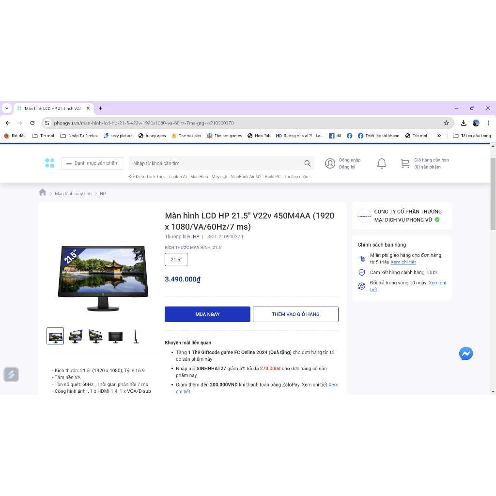Click THÊM VÀO GIỎ HÀNG button
The image size is (496, 496).
coord(295,314)
